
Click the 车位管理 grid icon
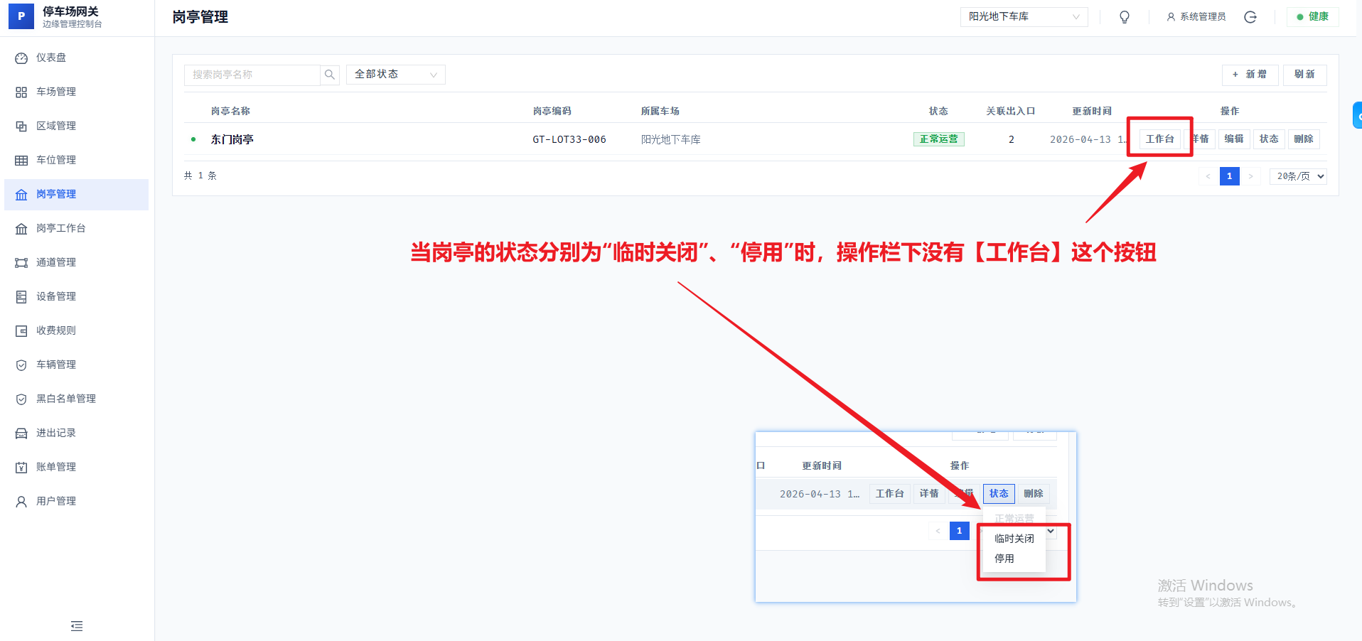coord(21,160)
